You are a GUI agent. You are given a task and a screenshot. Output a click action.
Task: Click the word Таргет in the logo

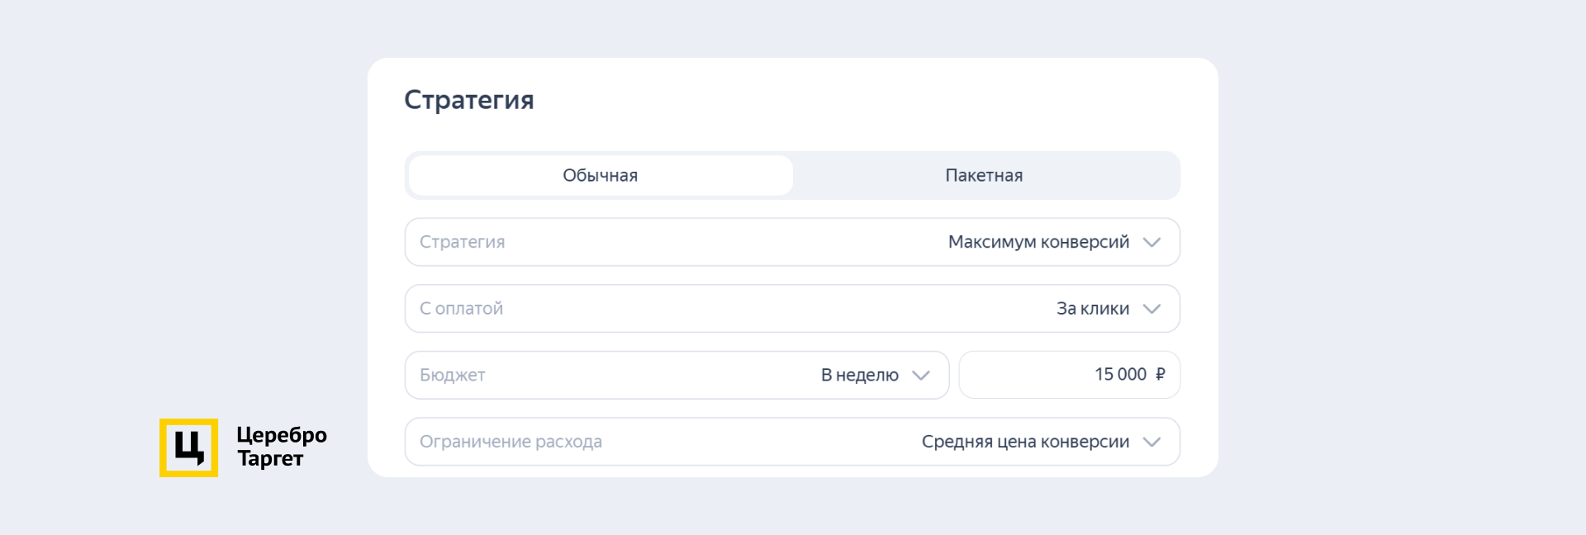click(x=270, y=458)
